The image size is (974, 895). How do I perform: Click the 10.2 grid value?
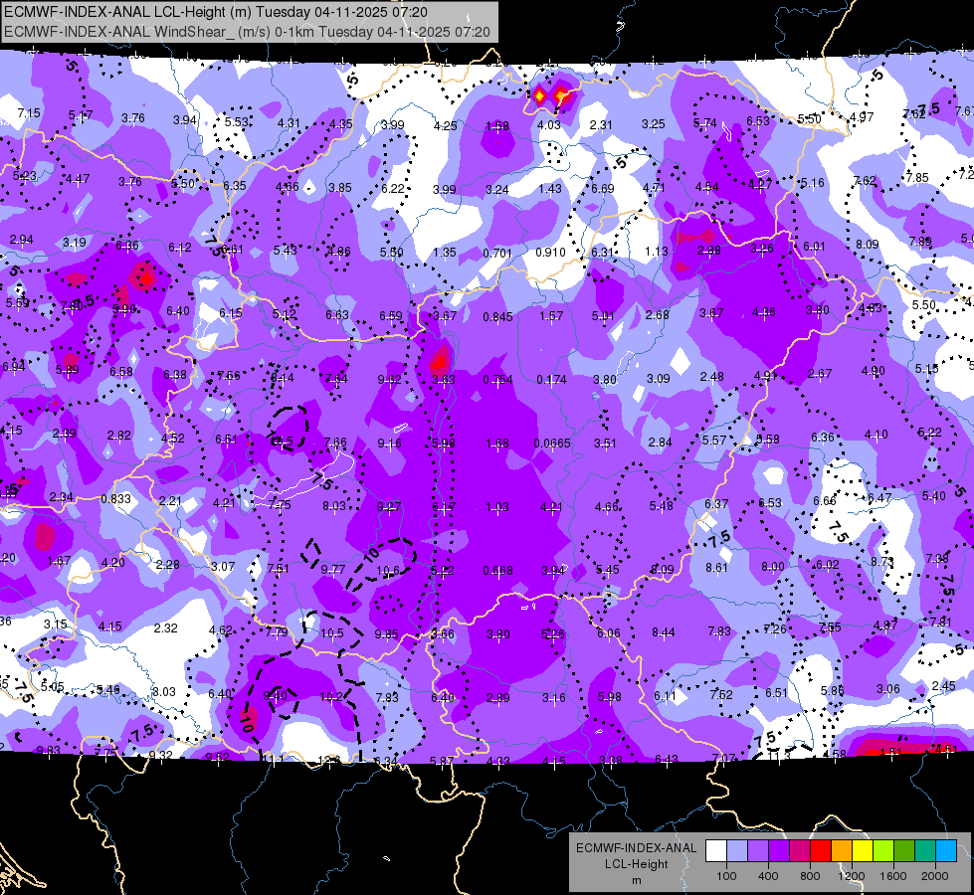tap(331, 697)
